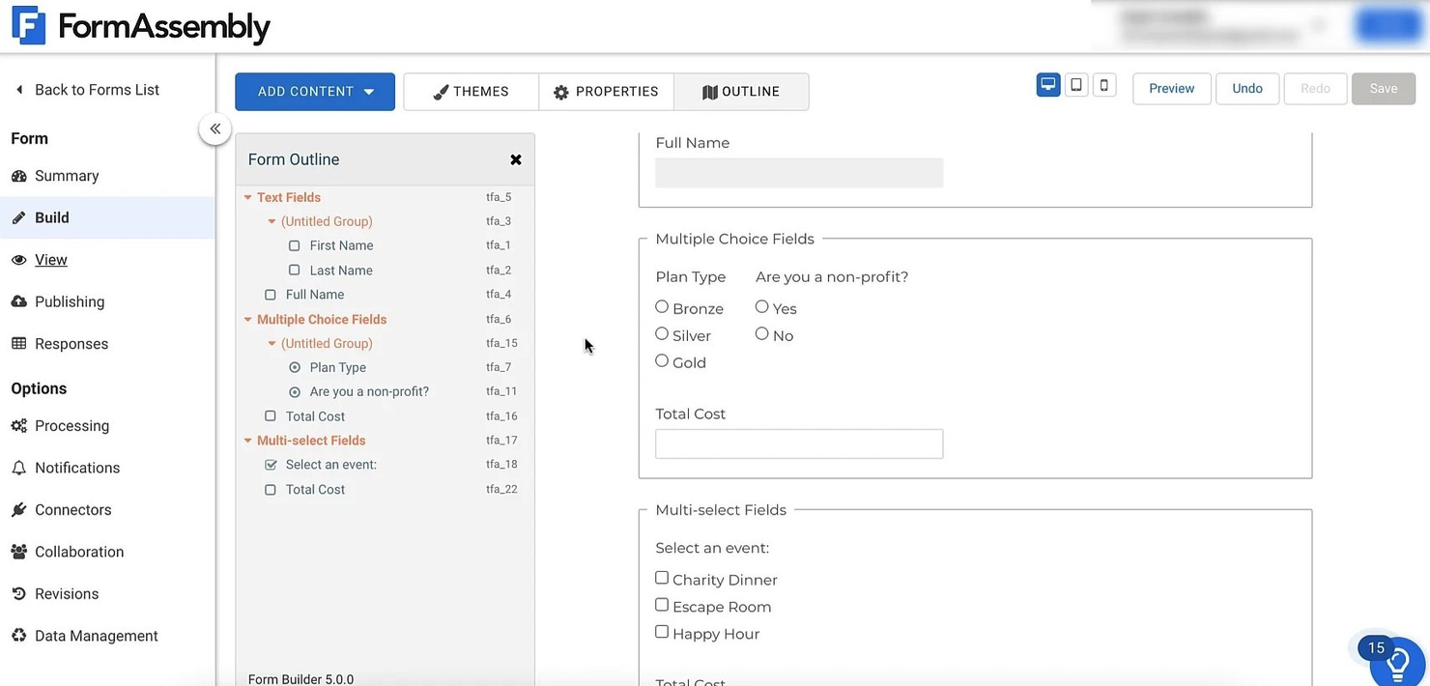Switch to the THEMES tab
The height and width of the screenshot is (686, 1430).
tap(471, 91)
